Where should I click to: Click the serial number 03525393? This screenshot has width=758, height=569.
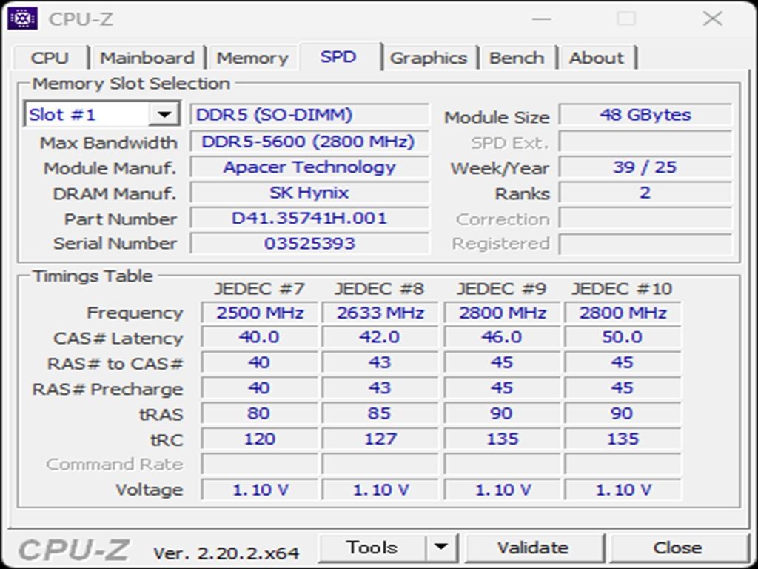[x=309, y=243]
